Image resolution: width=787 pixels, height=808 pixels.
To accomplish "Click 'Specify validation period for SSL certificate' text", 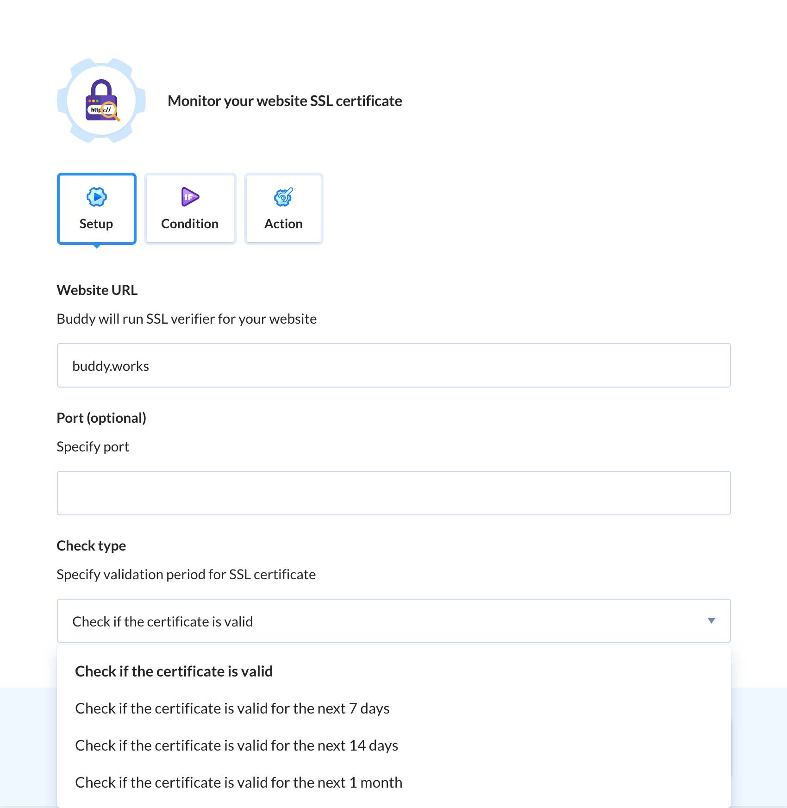I will click(x=186, y=575).
